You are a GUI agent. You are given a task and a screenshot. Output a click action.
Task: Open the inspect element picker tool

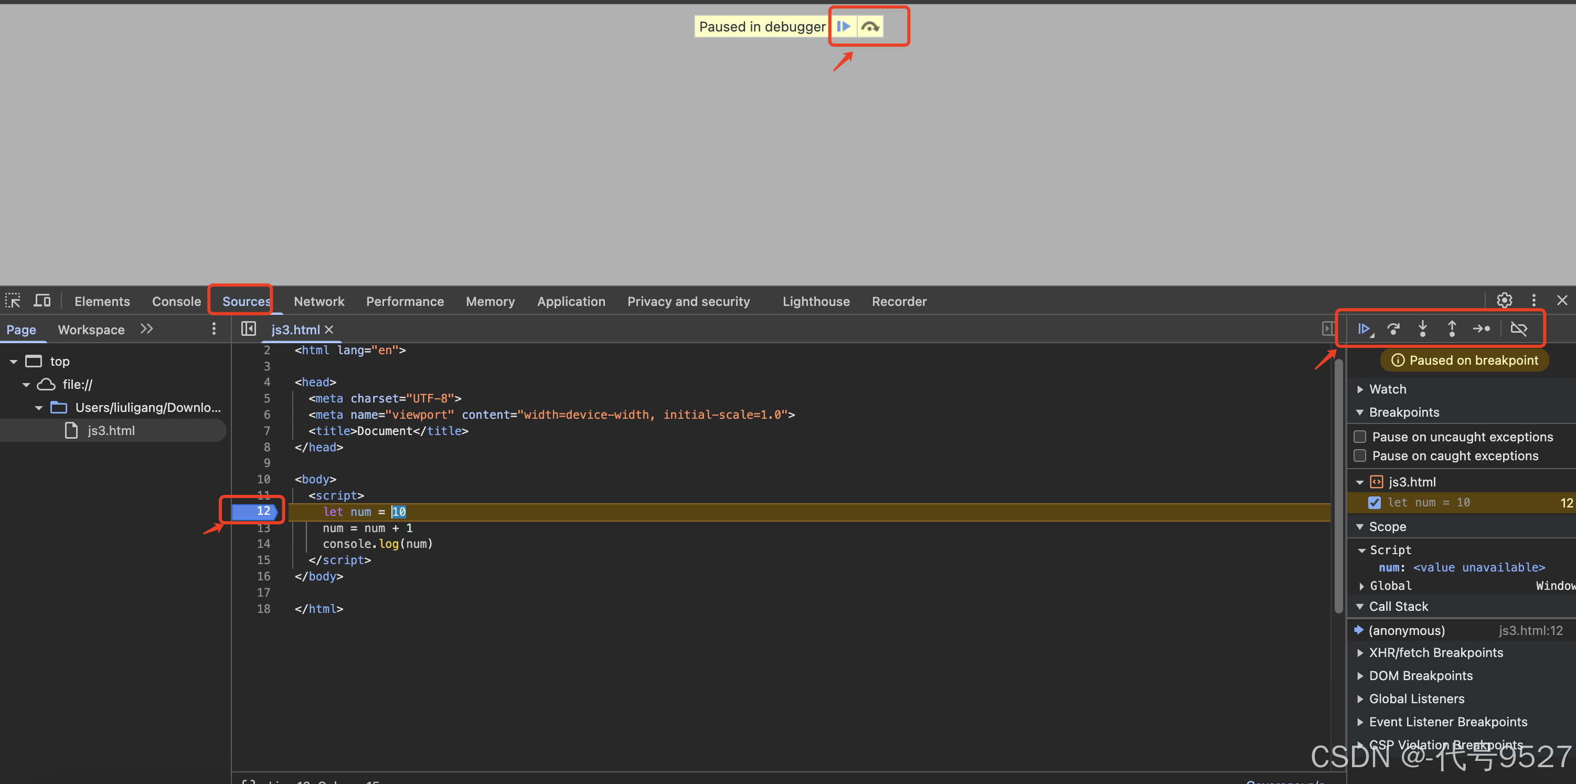pos(13,301)
